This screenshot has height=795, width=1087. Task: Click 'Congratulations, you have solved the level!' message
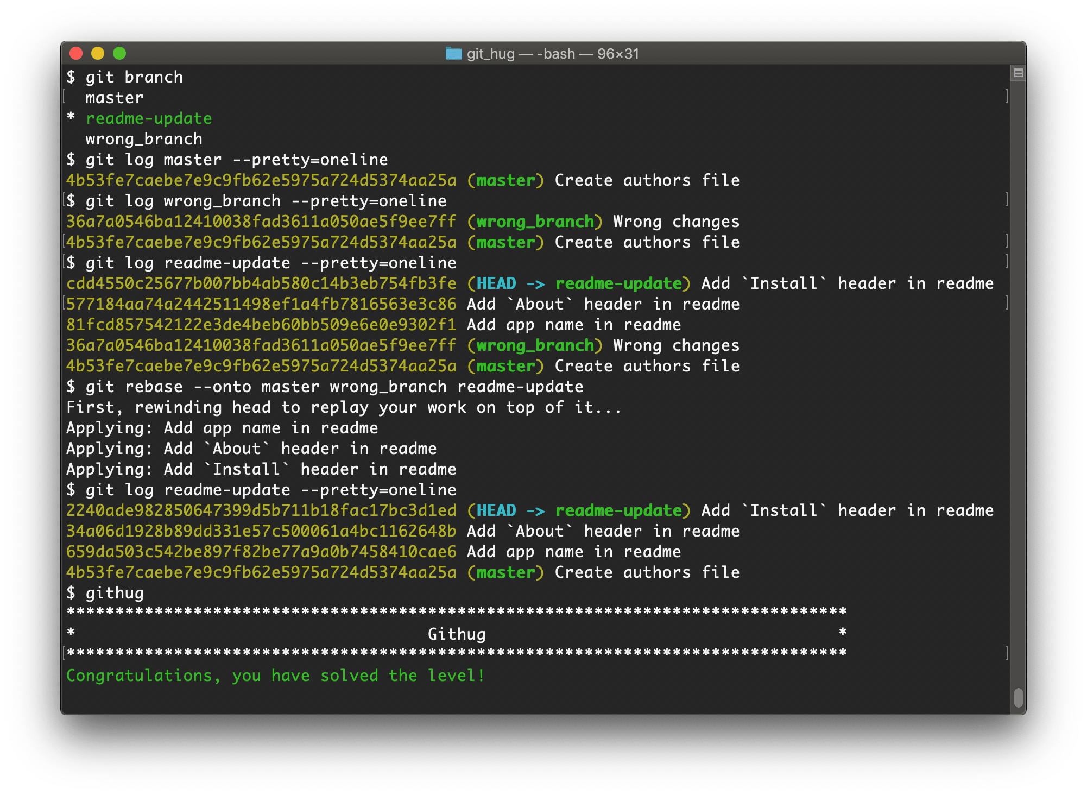[276, 676]
